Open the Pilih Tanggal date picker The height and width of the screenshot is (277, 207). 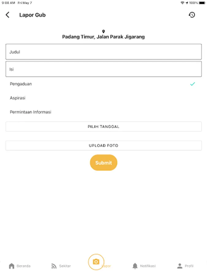[103, 126]
